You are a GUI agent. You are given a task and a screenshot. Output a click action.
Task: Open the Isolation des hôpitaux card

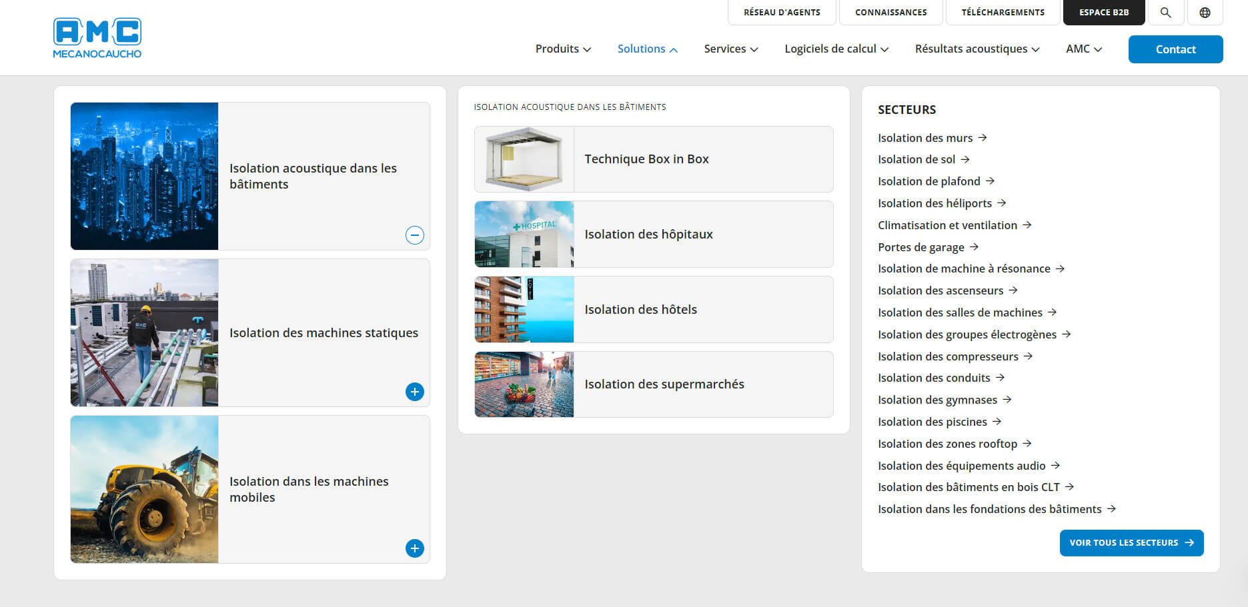coord(654,235)
